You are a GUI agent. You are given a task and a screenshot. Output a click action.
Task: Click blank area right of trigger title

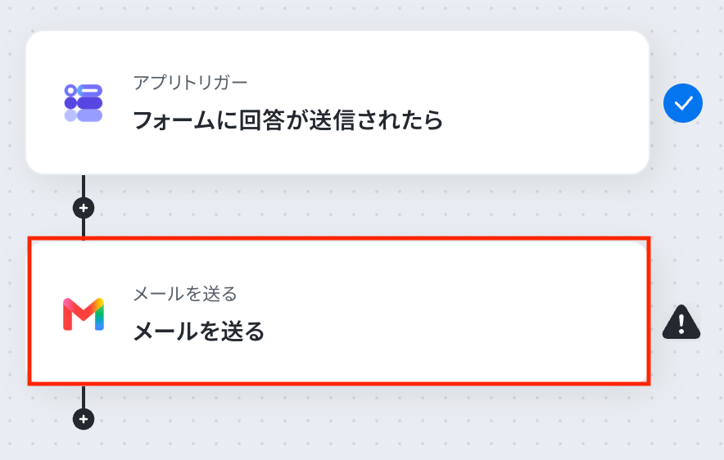tap(545, 120)
